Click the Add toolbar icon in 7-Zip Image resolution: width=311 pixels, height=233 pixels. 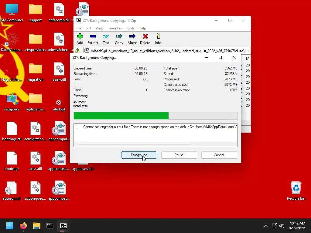click(80, 39)
